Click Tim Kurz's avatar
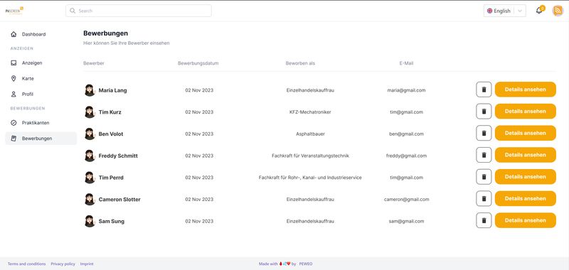This screenshot has height=270, width=569. (x=90, y=112)
